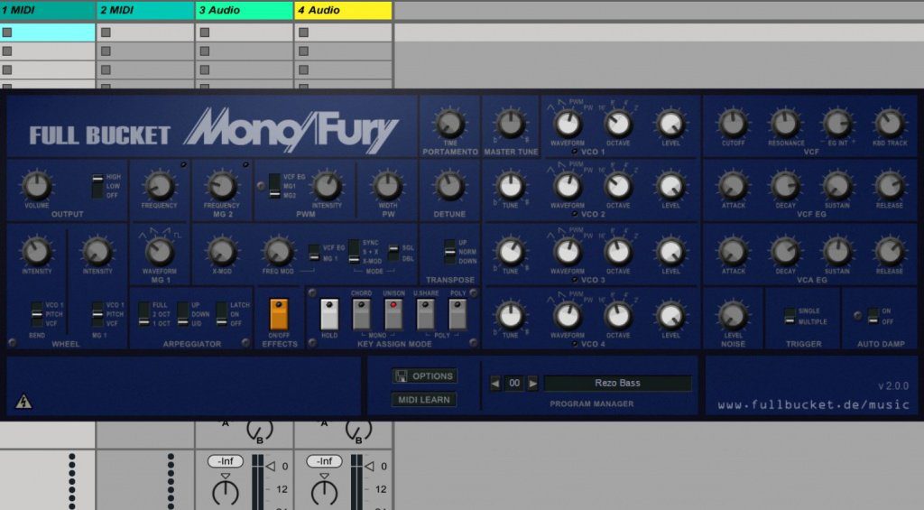Go to next program arrow
The image size is (924, 510).
point(532,384)
